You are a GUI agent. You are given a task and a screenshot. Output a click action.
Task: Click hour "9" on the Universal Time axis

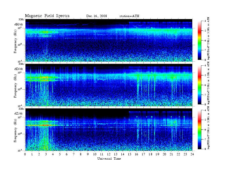[88, 154]
